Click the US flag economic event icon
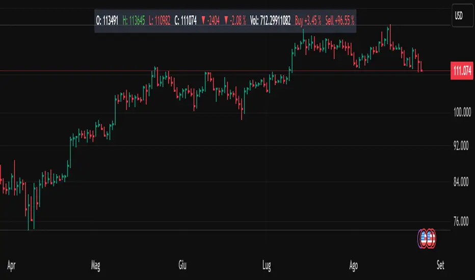475x280 pixels. pos(429,237)
